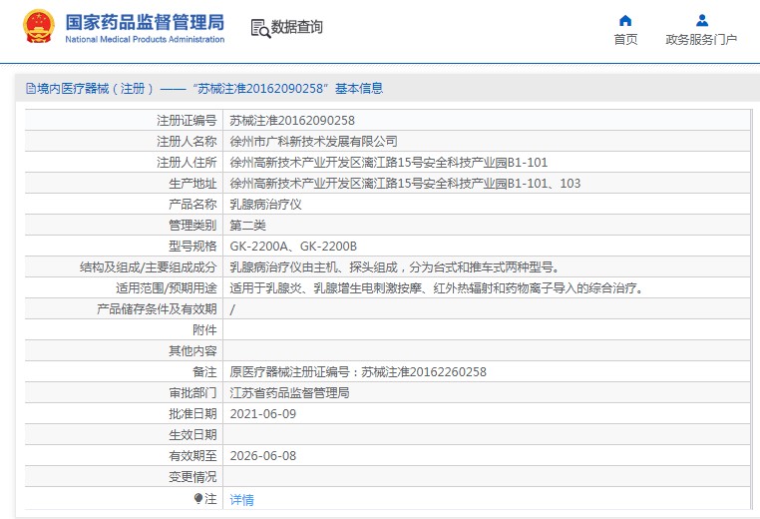Click 国家药品监督管理局 site title
This screenshot has width=760, height=519.
(x=145, y=22)
